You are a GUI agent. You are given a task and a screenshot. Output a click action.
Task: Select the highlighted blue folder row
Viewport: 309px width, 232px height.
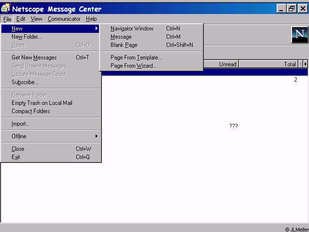pos(205,72)
